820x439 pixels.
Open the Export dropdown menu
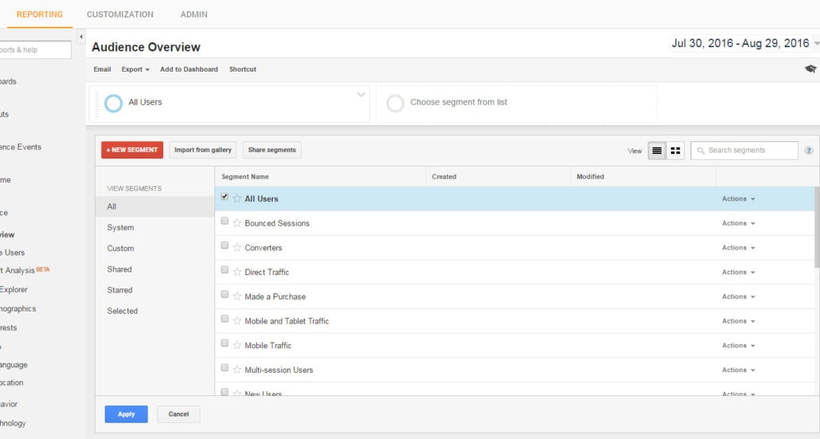[135, 69]
